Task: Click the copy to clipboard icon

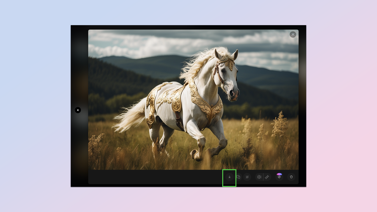Action: pos(238,177)
